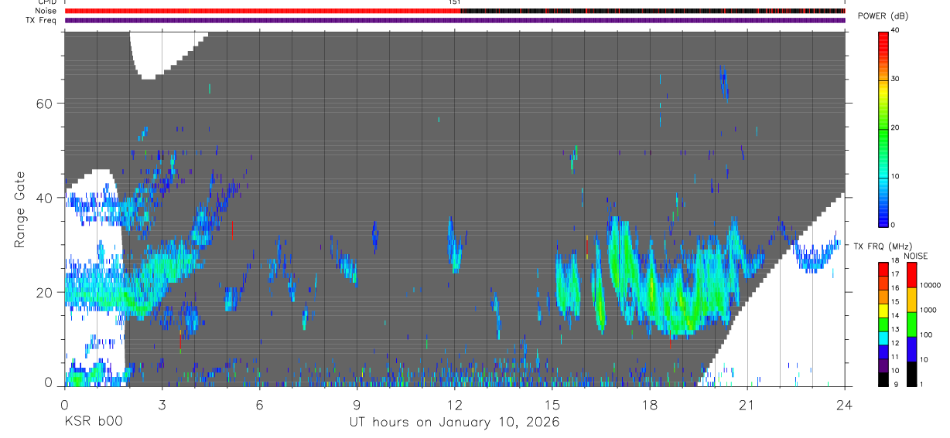This screenshot has height=438, width=950.
Task: Select the 3 UT hour tick label
Action: 162,404
